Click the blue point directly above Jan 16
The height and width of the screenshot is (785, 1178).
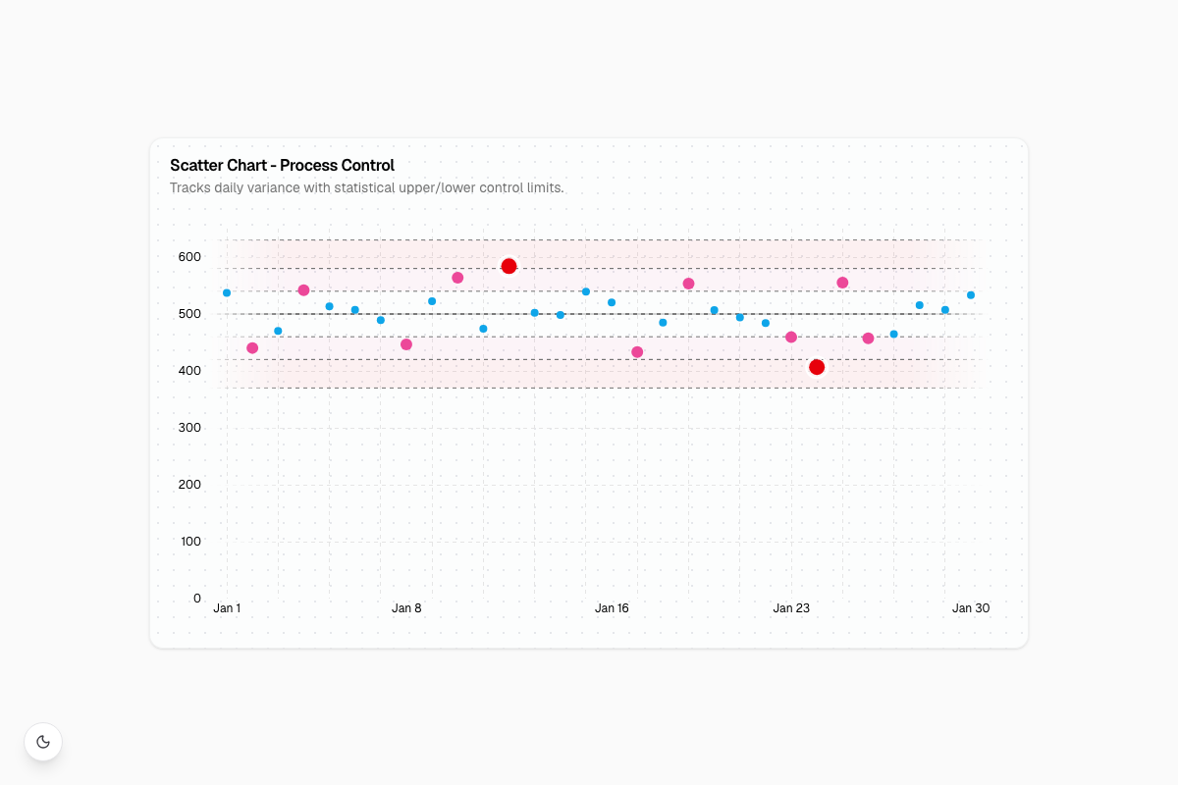tap(612, 302)
